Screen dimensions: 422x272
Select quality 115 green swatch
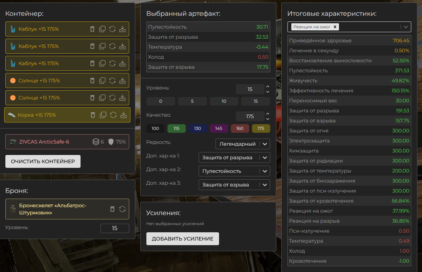pos(176,128)
